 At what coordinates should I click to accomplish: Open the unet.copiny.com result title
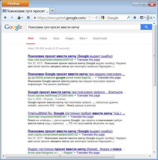click(x=70, y=131)
